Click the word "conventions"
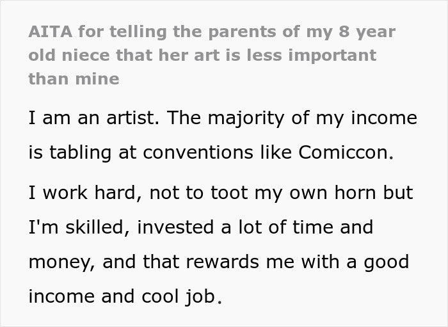The width and height of the screenshot is (448, 327). [x=198, y=152]
